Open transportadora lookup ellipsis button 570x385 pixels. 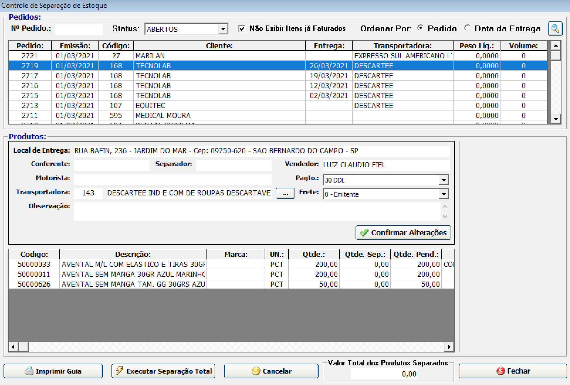(x=285, y=194)
